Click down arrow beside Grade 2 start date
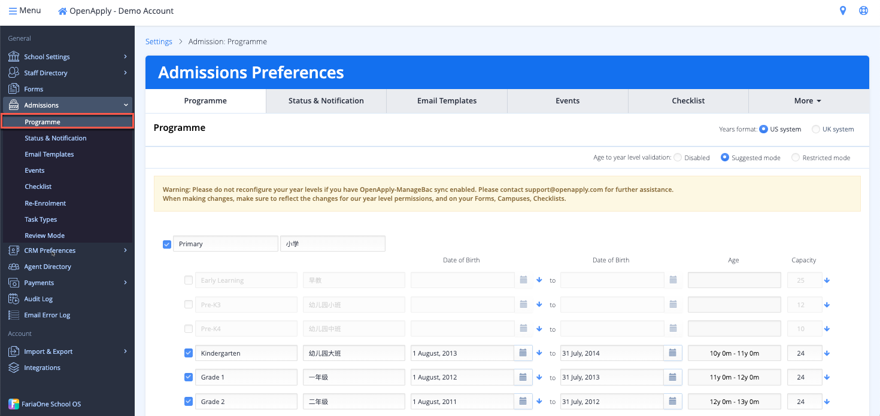This screenshot has width=880, height=416. click(x=539, y=402)
